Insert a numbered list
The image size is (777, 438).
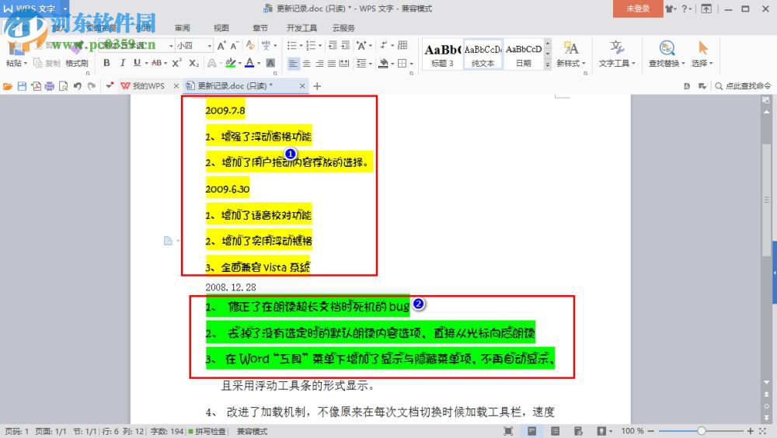(312, 46)
